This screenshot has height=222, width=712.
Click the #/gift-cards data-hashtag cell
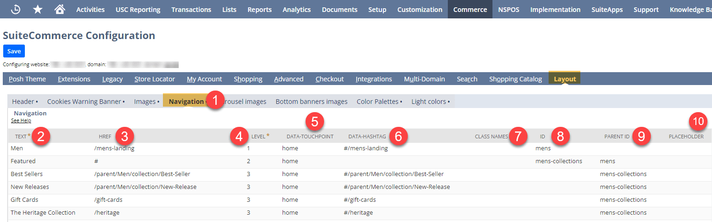tap(359, 200)
